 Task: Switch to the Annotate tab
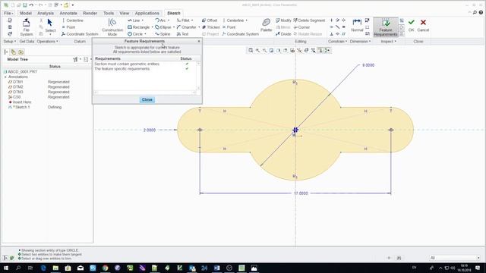point(68,14)
